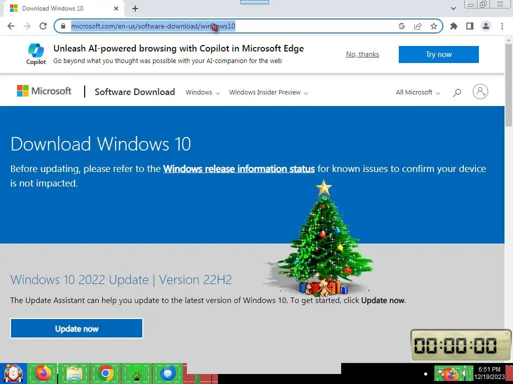Click the Google icon in the address bar
Image resolution: width=513 pixels, height=384 pixels.
click(x=402, y=26)
